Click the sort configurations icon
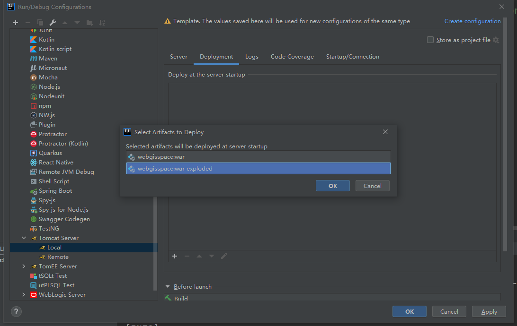The image size is (517, 326). (102, 23)
